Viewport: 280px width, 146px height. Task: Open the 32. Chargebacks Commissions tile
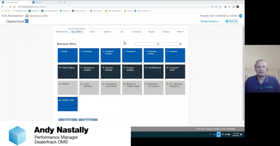pyautogui.click(x=111, y=88)
